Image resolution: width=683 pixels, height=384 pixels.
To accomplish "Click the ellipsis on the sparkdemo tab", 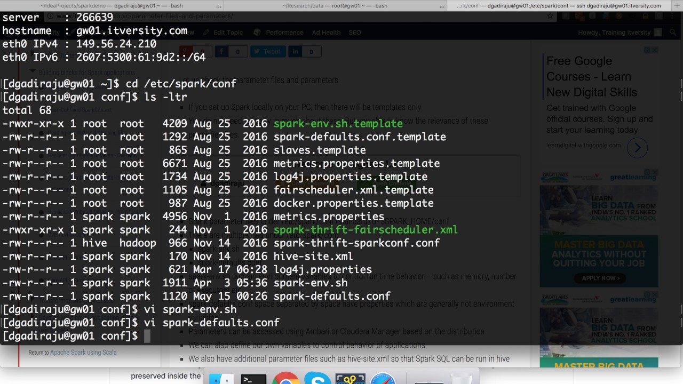I will click(x=220, y=6).
